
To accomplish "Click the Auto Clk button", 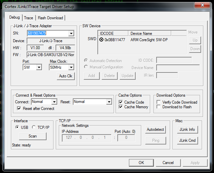I will (66, 76).
